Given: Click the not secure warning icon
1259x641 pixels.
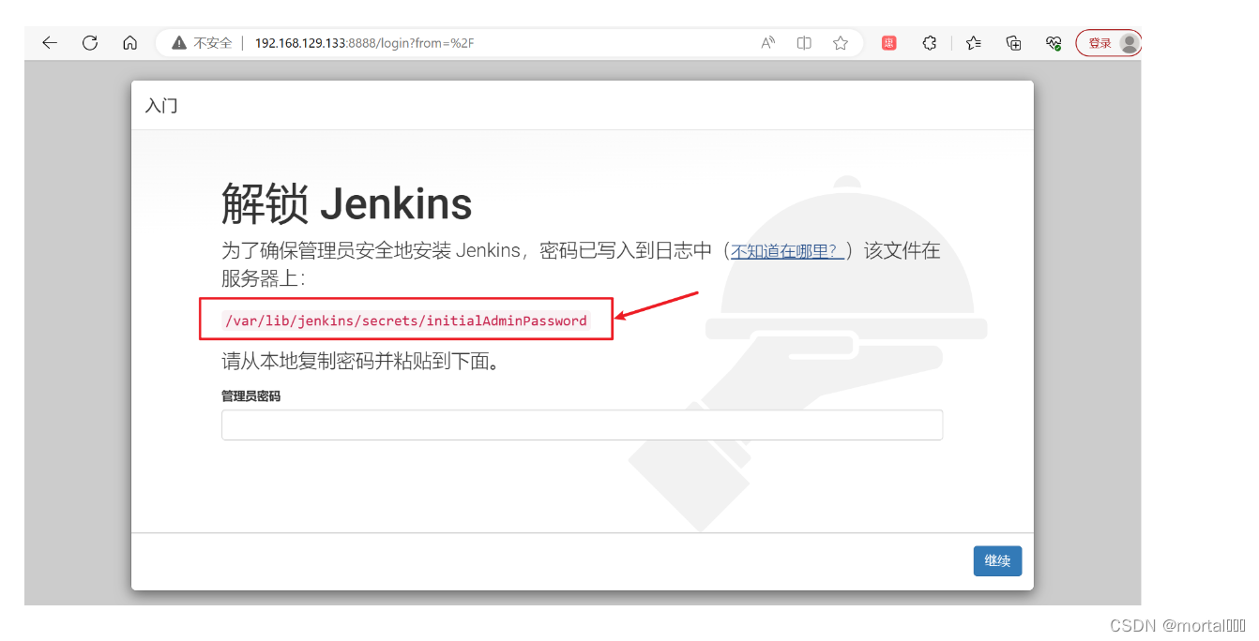Looking at the screenshot, I should click(x=179, y=43).
